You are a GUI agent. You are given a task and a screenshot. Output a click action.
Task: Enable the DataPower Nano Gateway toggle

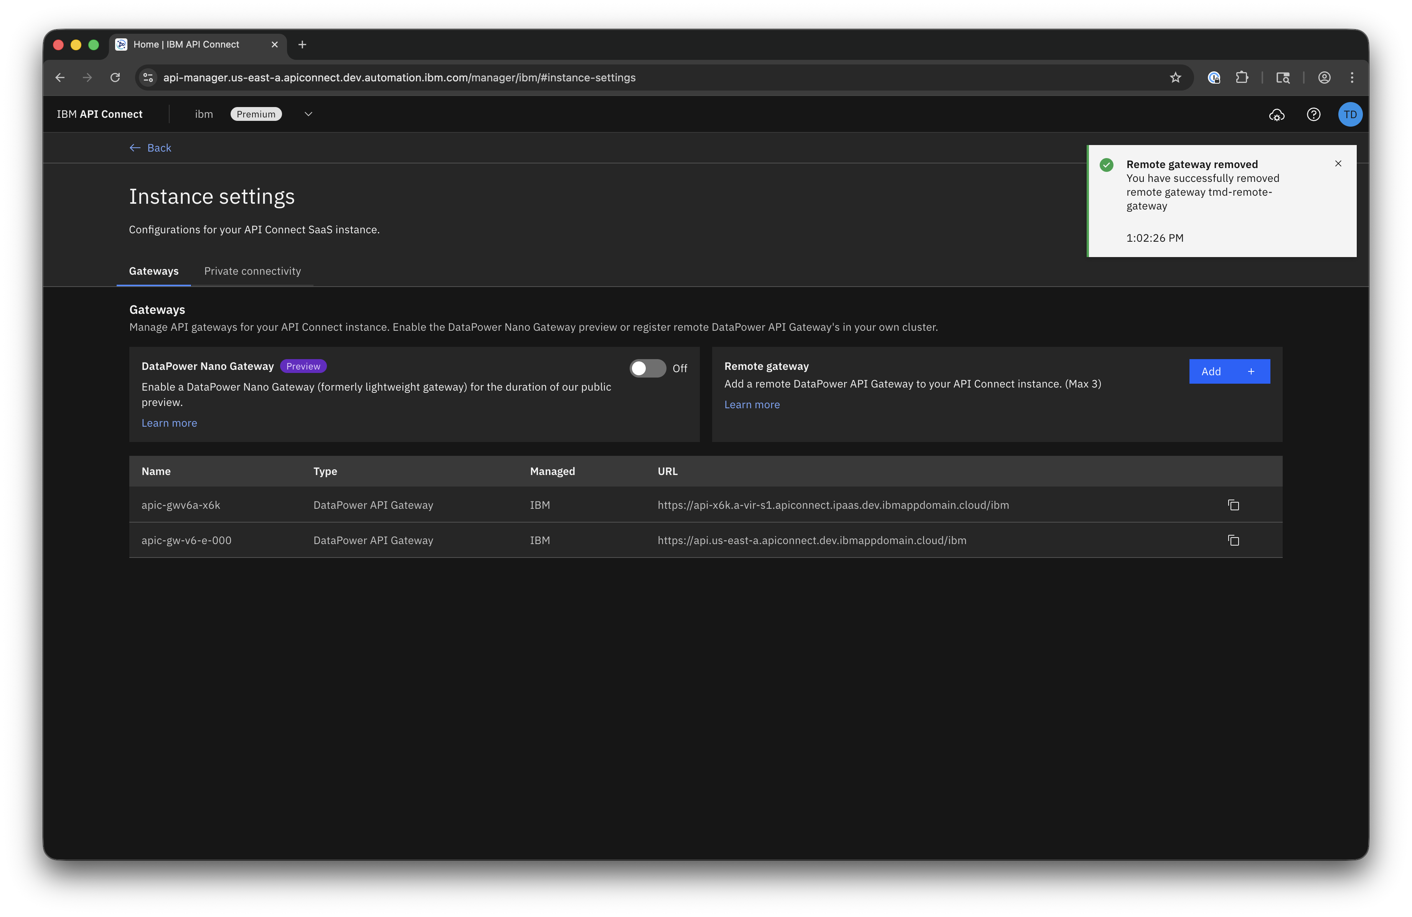(x=647, y=368)
